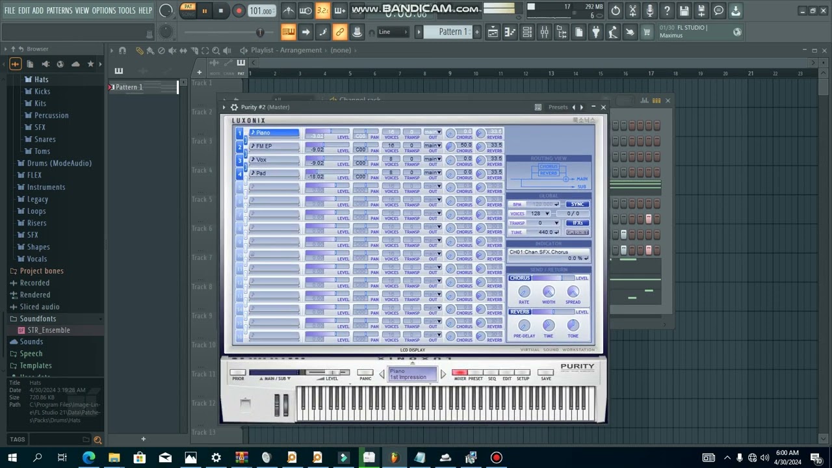Open the Snares folder in Browser

tap(45, 139)
